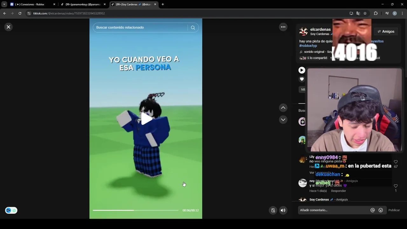Click the tiktok.com address bar URL
The width and height of the screenshot is (407, 229).
(69, 13)
